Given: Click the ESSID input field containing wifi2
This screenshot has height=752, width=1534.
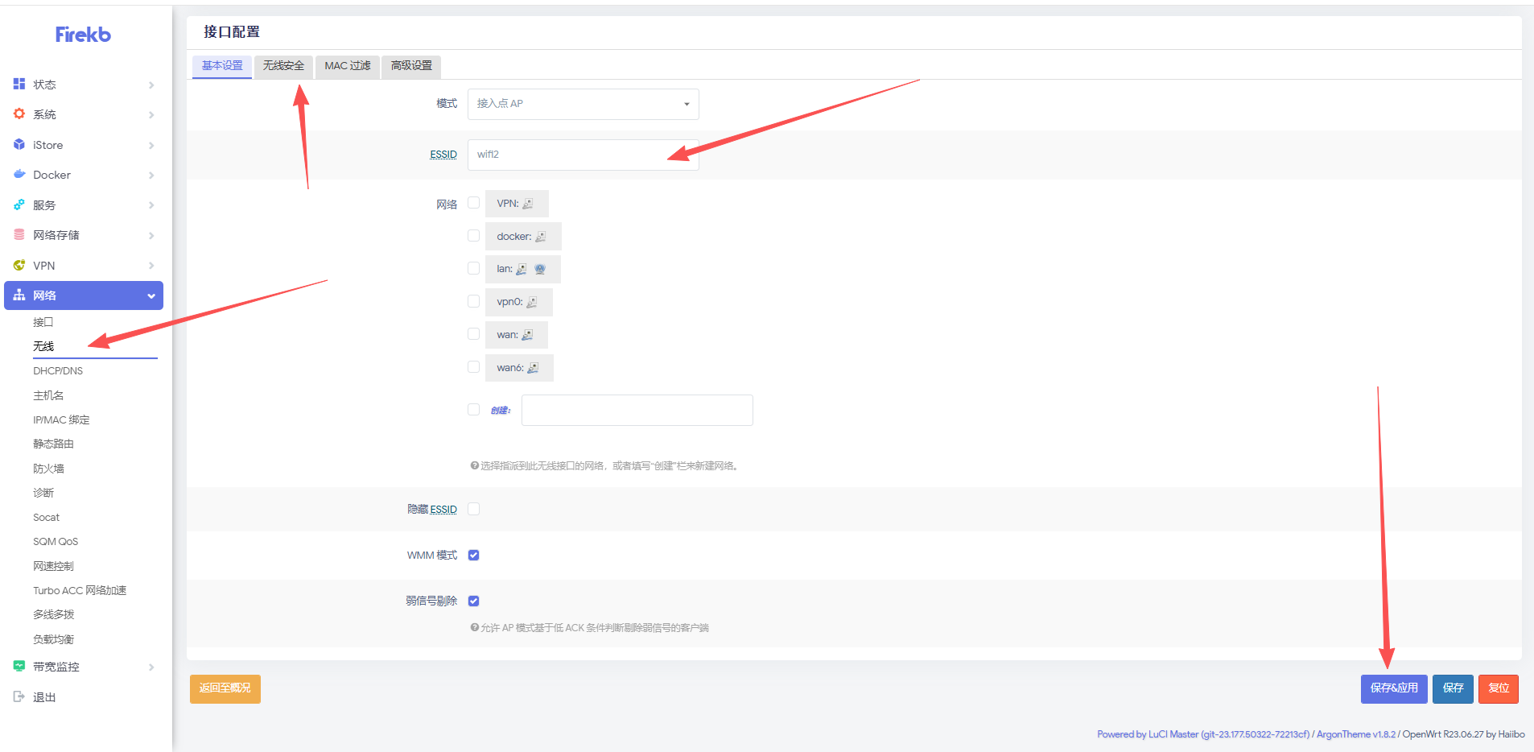Looking at the screenshot, I should pos(583,155).
